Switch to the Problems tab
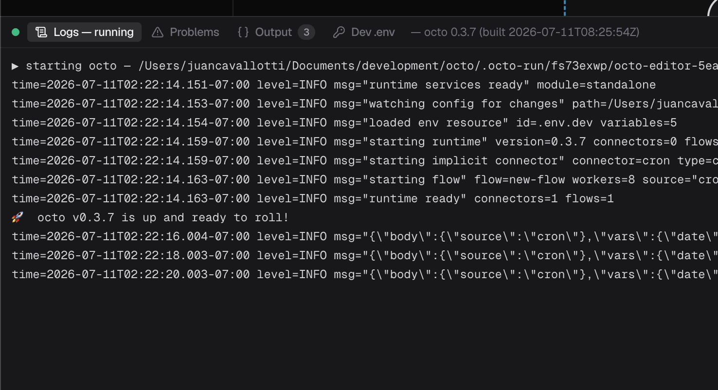This screenshot has height=390, width=718. click(185, 32)
